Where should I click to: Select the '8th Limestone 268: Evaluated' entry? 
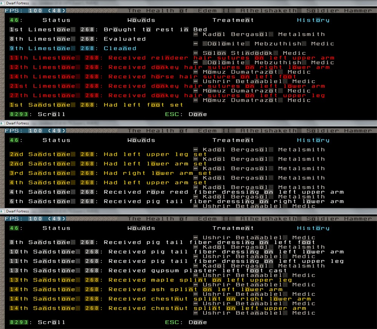78,39
